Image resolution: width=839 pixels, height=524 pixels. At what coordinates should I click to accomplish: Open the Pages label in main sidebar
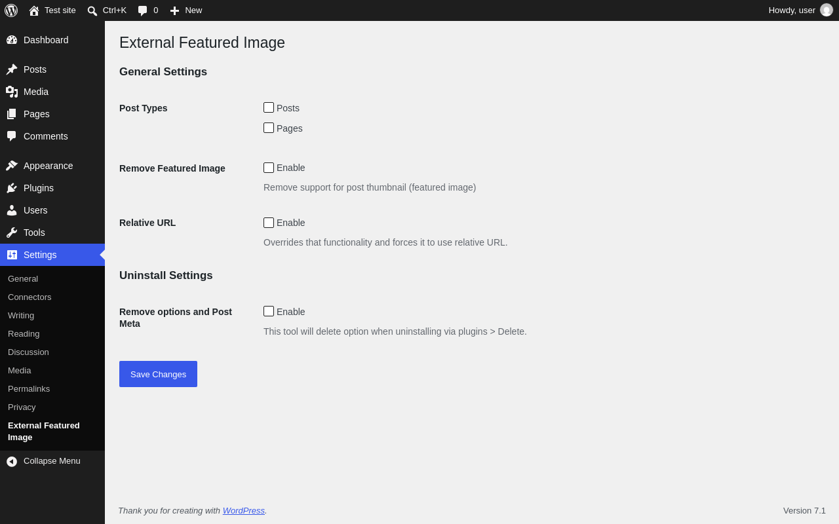(37, 114)
